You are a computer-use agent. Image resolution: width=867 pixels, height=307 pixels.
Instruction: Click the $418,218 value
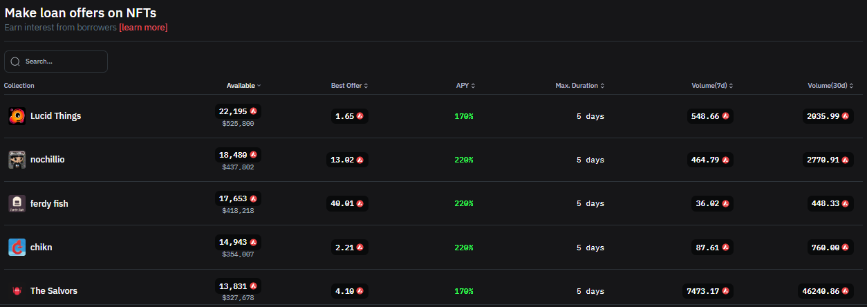(238, 211)
